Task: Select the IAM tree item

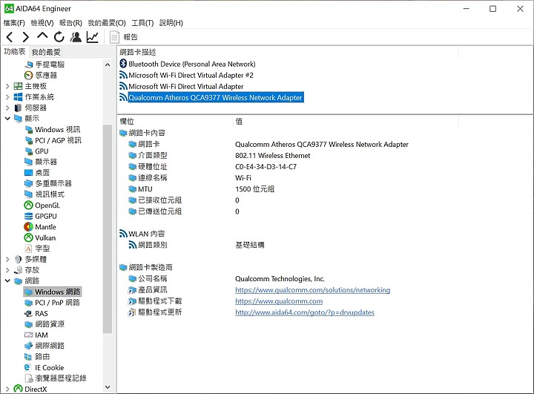Action: [x=36, y=335]
